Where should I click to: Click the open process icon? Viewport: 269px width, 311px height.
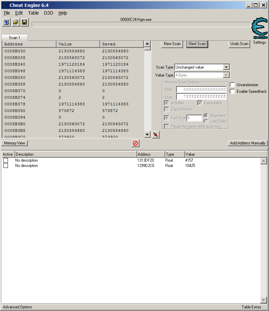click(6, 22)
